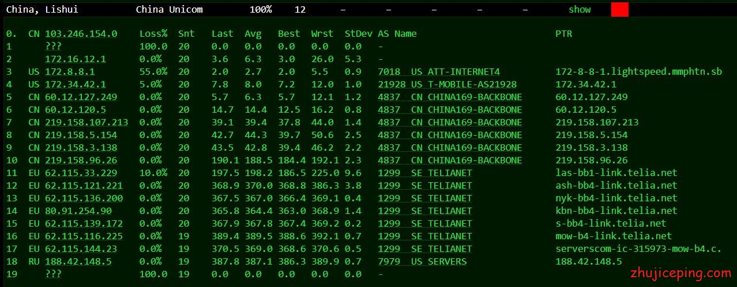Click the 26.0 worst value on hop 2
Viewport: 737px width, 287px height.
pos(322,59)
